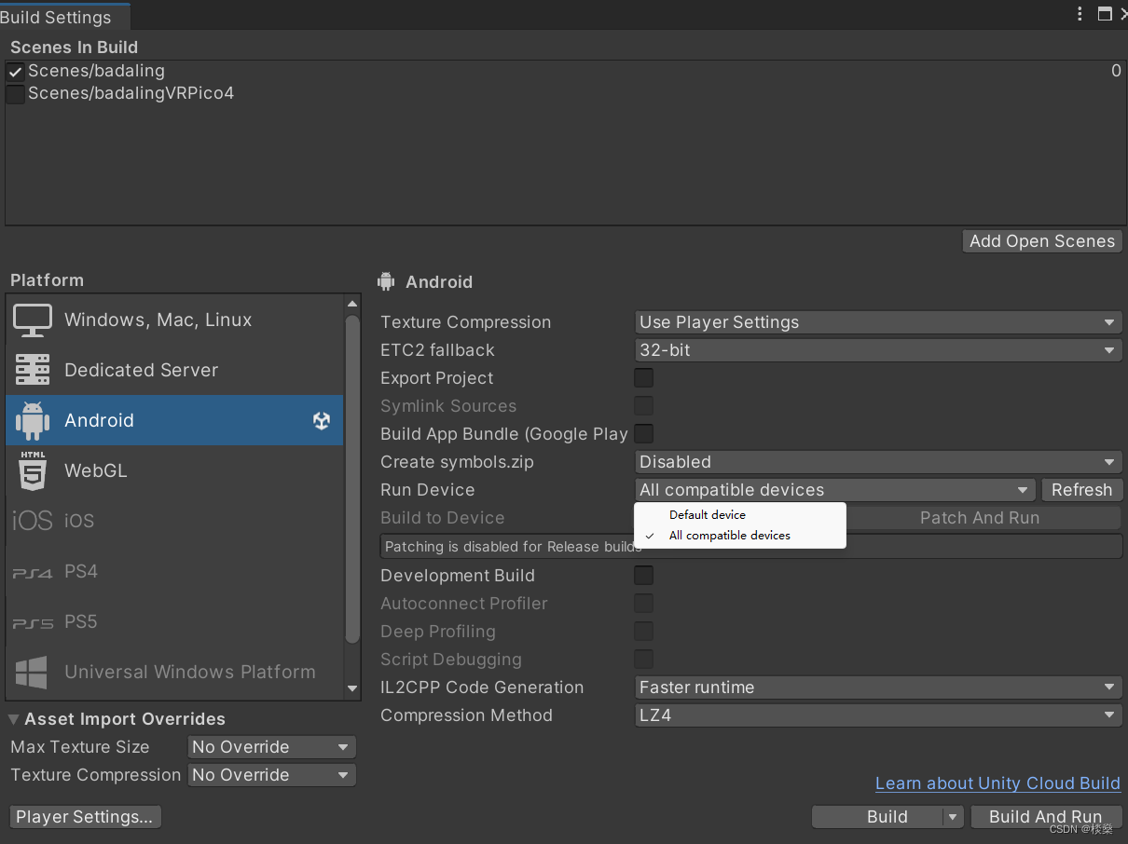Click the PS4 logo icon
Image resolution: width=1128 pixels, height=844 pixels.
[x=33, y=574]
